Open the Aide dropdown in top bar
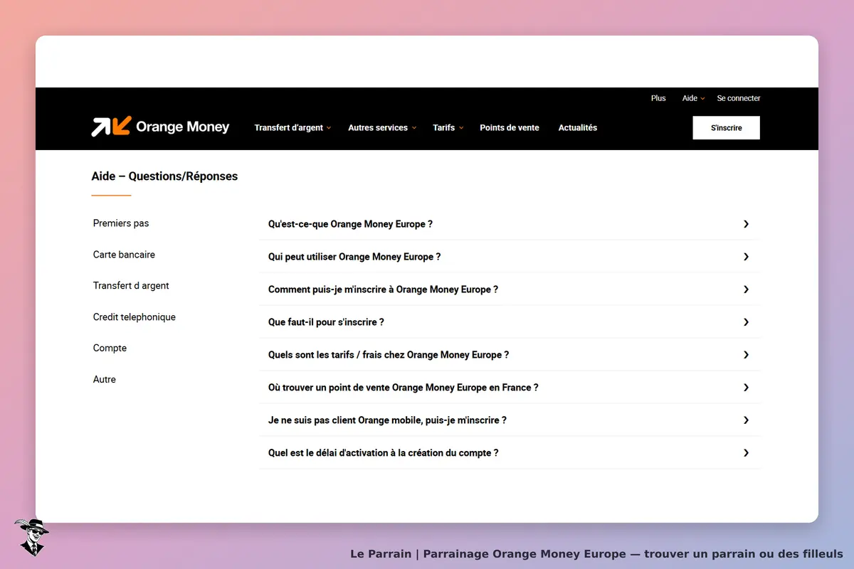854x569 pixels. (x=693, y=98)
